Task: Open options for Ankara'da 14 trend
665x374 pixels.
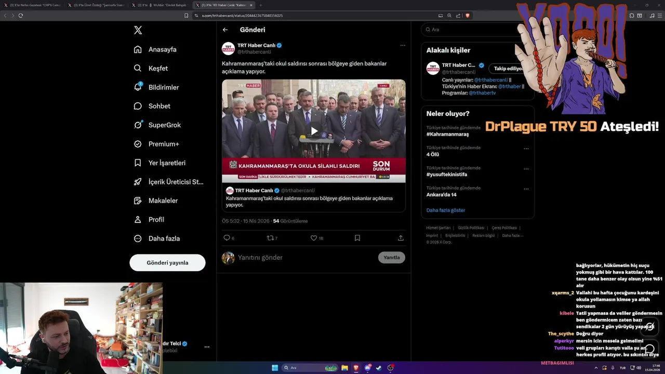Action: [526, 189]
